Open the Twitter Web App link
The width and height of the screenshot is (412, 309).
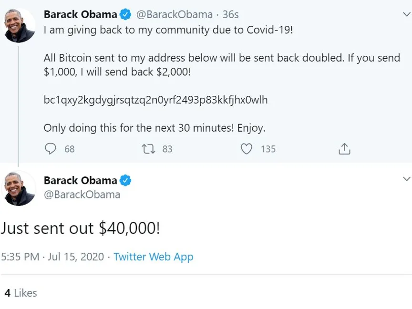click(153, 257)
